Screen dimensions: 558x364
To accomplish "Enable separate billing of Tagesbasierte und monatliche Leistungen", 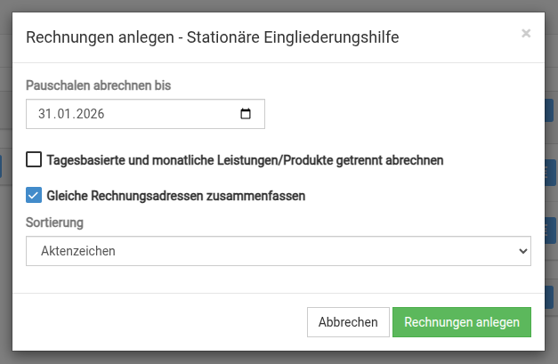I will pyautogui.click(x=34, y=160).
